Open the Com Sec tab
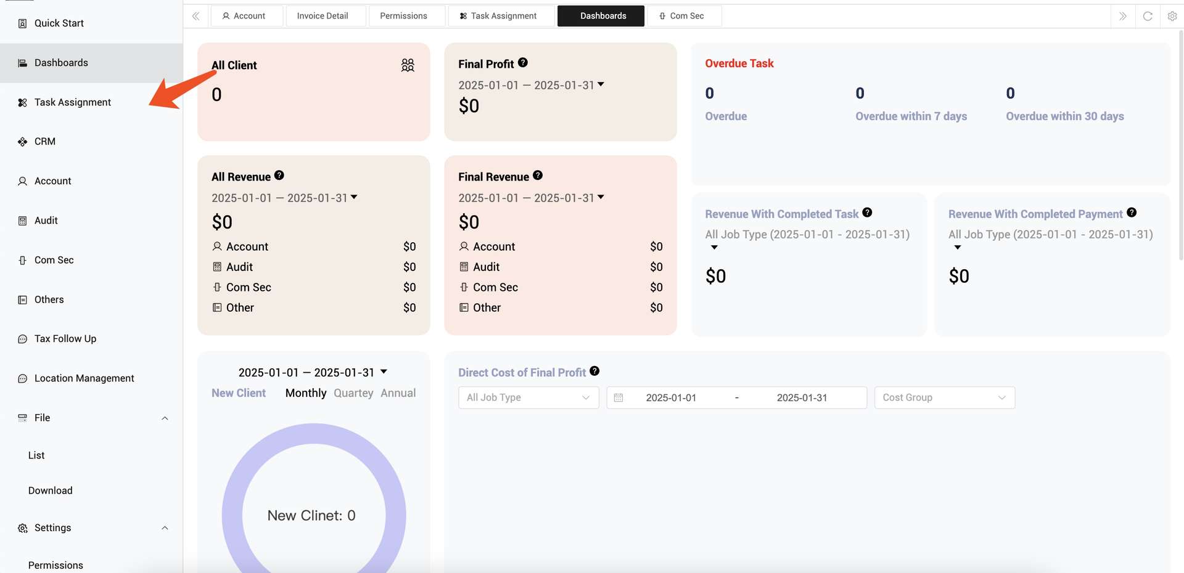The image size is (1184, 573). (x=684, y=16)
